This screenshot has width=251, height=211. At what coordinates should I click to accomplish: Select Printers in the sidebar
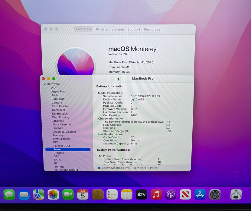tap(59, 153)
